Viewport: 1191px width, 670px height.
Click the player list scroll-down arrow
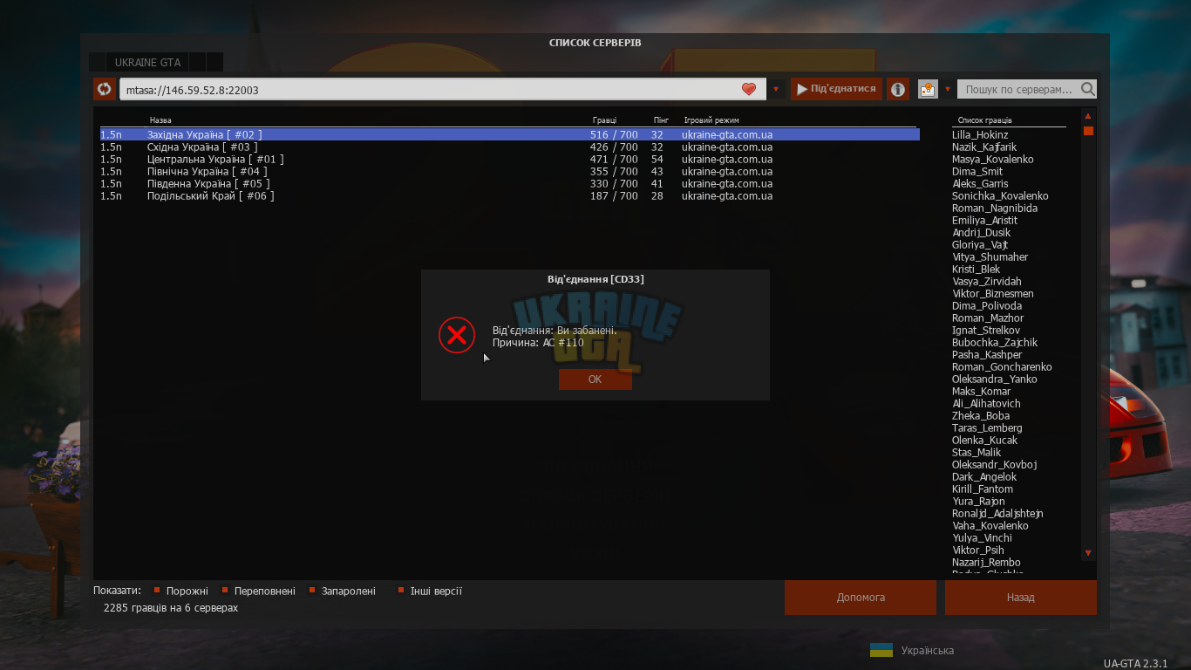coord(1088,553)
